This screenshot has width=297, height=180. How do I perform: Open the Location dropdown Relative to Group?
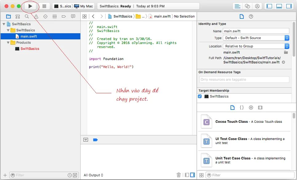(x=256, y=46)
